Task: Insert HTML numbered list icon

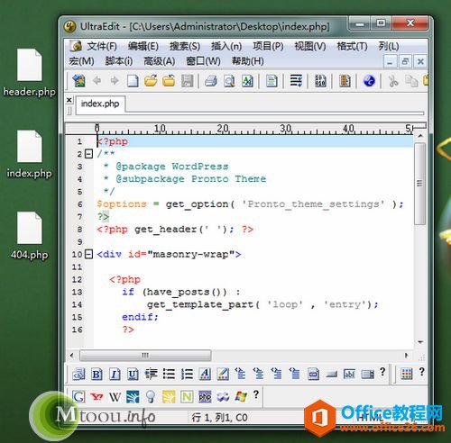Action: (187, 375)
